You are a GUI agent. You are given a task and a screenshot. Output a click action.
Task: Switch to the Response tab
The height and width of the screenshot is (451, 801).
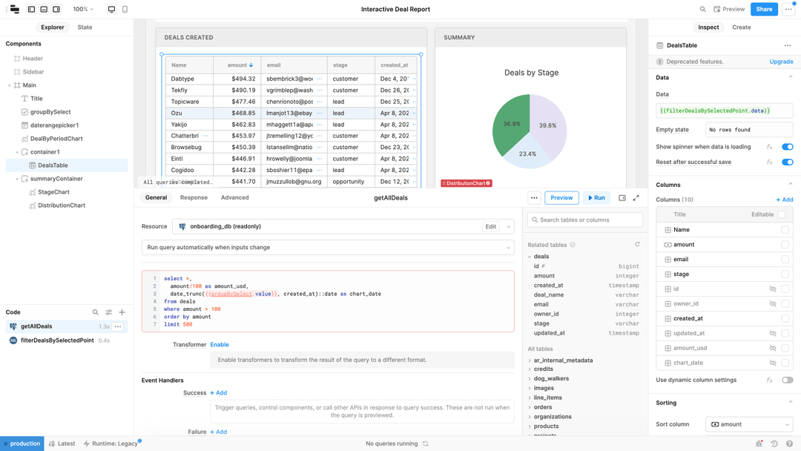click(x=194, y=197)
